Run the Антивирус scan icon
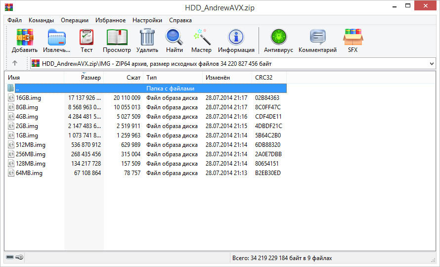The width and height of the screenshot is (440, 267). pos(278,37)
